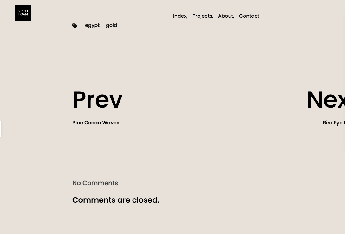The image size is (345, 234).
Task: Click the Comments are closed text
Action: point(116,200)
